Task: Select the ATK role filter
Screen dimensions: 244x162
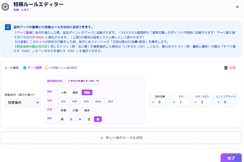Action: point(63,101)
